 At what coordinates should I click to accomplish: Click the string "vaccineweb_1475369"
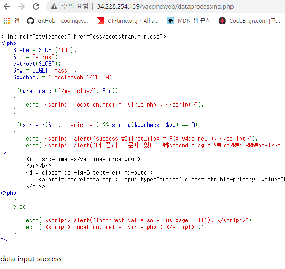[x=80, y=77]
